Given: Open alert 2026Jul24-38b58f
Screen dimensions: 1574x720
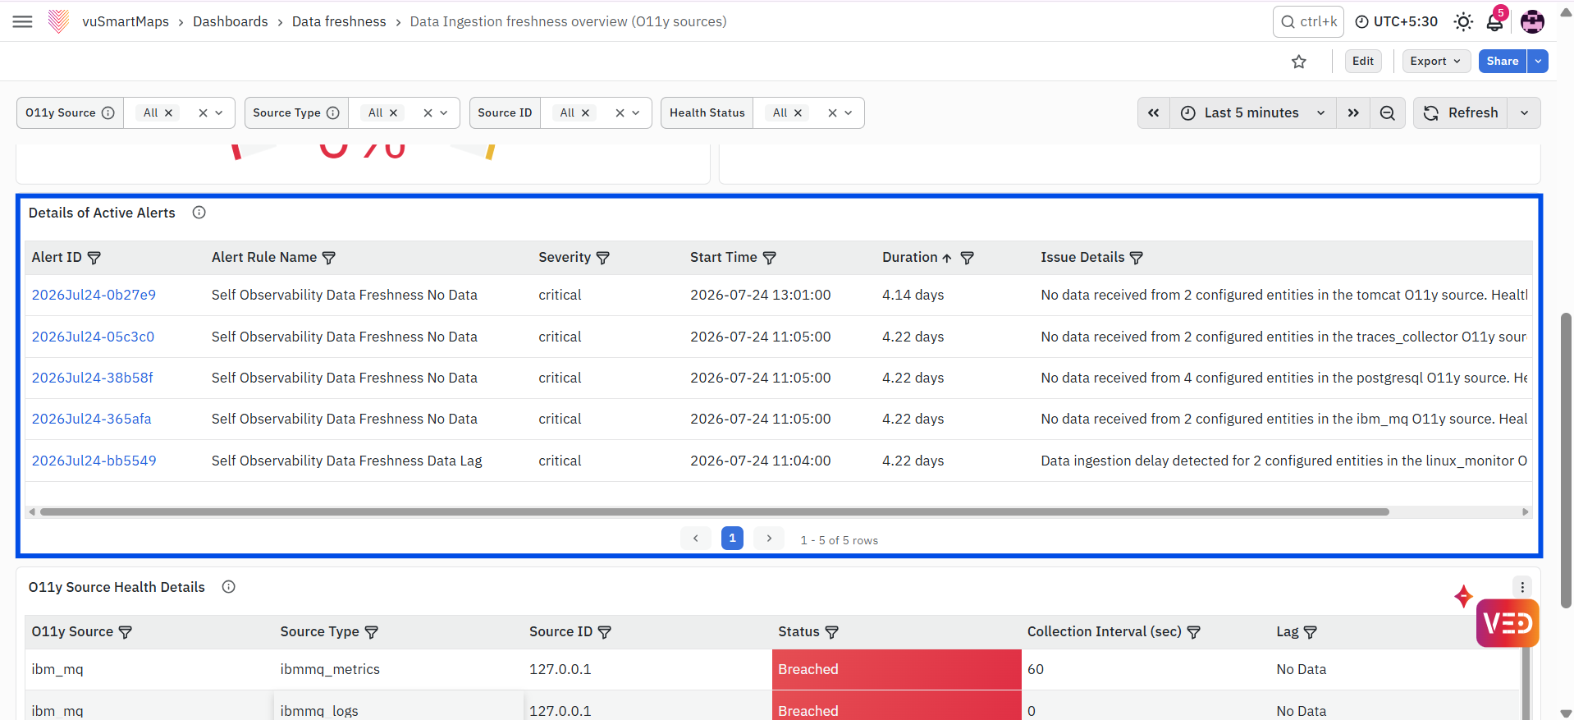Looking at the screenshot, I should coord(93,378).
